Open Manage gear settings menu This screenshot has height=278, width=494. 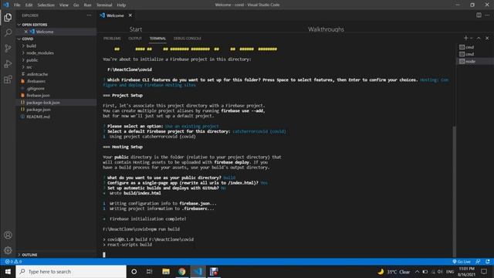[8, 250]
